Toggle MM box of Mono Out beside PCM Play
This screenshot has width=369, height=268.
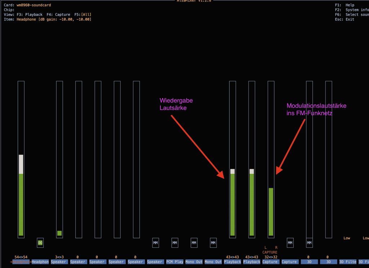click(x=194, y=243)
